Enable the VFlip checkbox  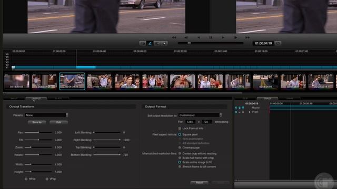coord(47,179)
